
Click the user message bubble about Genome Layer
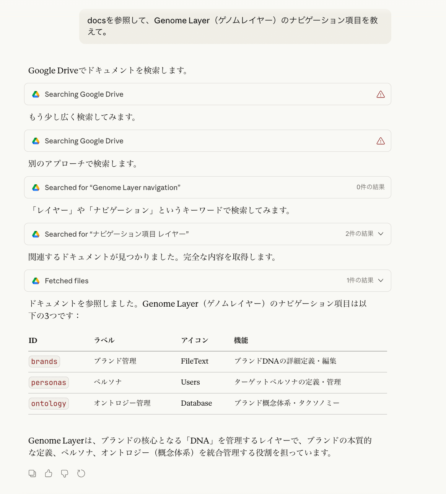pos(234,26)
